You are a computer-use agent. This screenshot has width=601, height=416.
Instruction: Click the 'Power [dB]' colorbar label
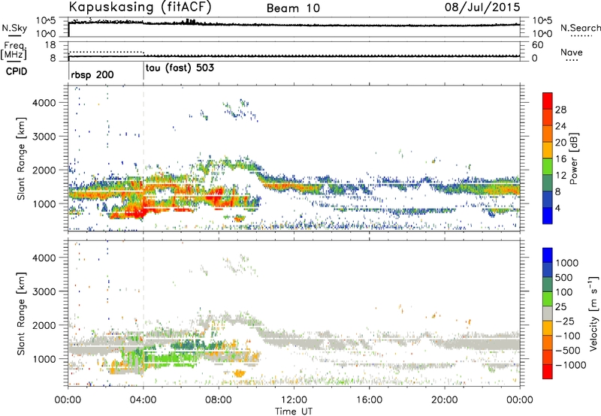(x=574, y=158)
